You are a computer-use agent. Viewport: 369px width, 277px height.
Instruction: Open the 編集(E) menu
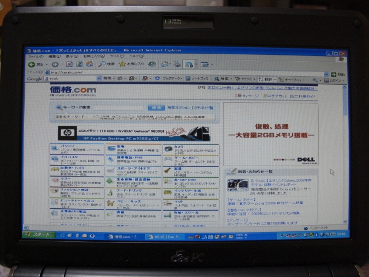click(x=54, y=57)
